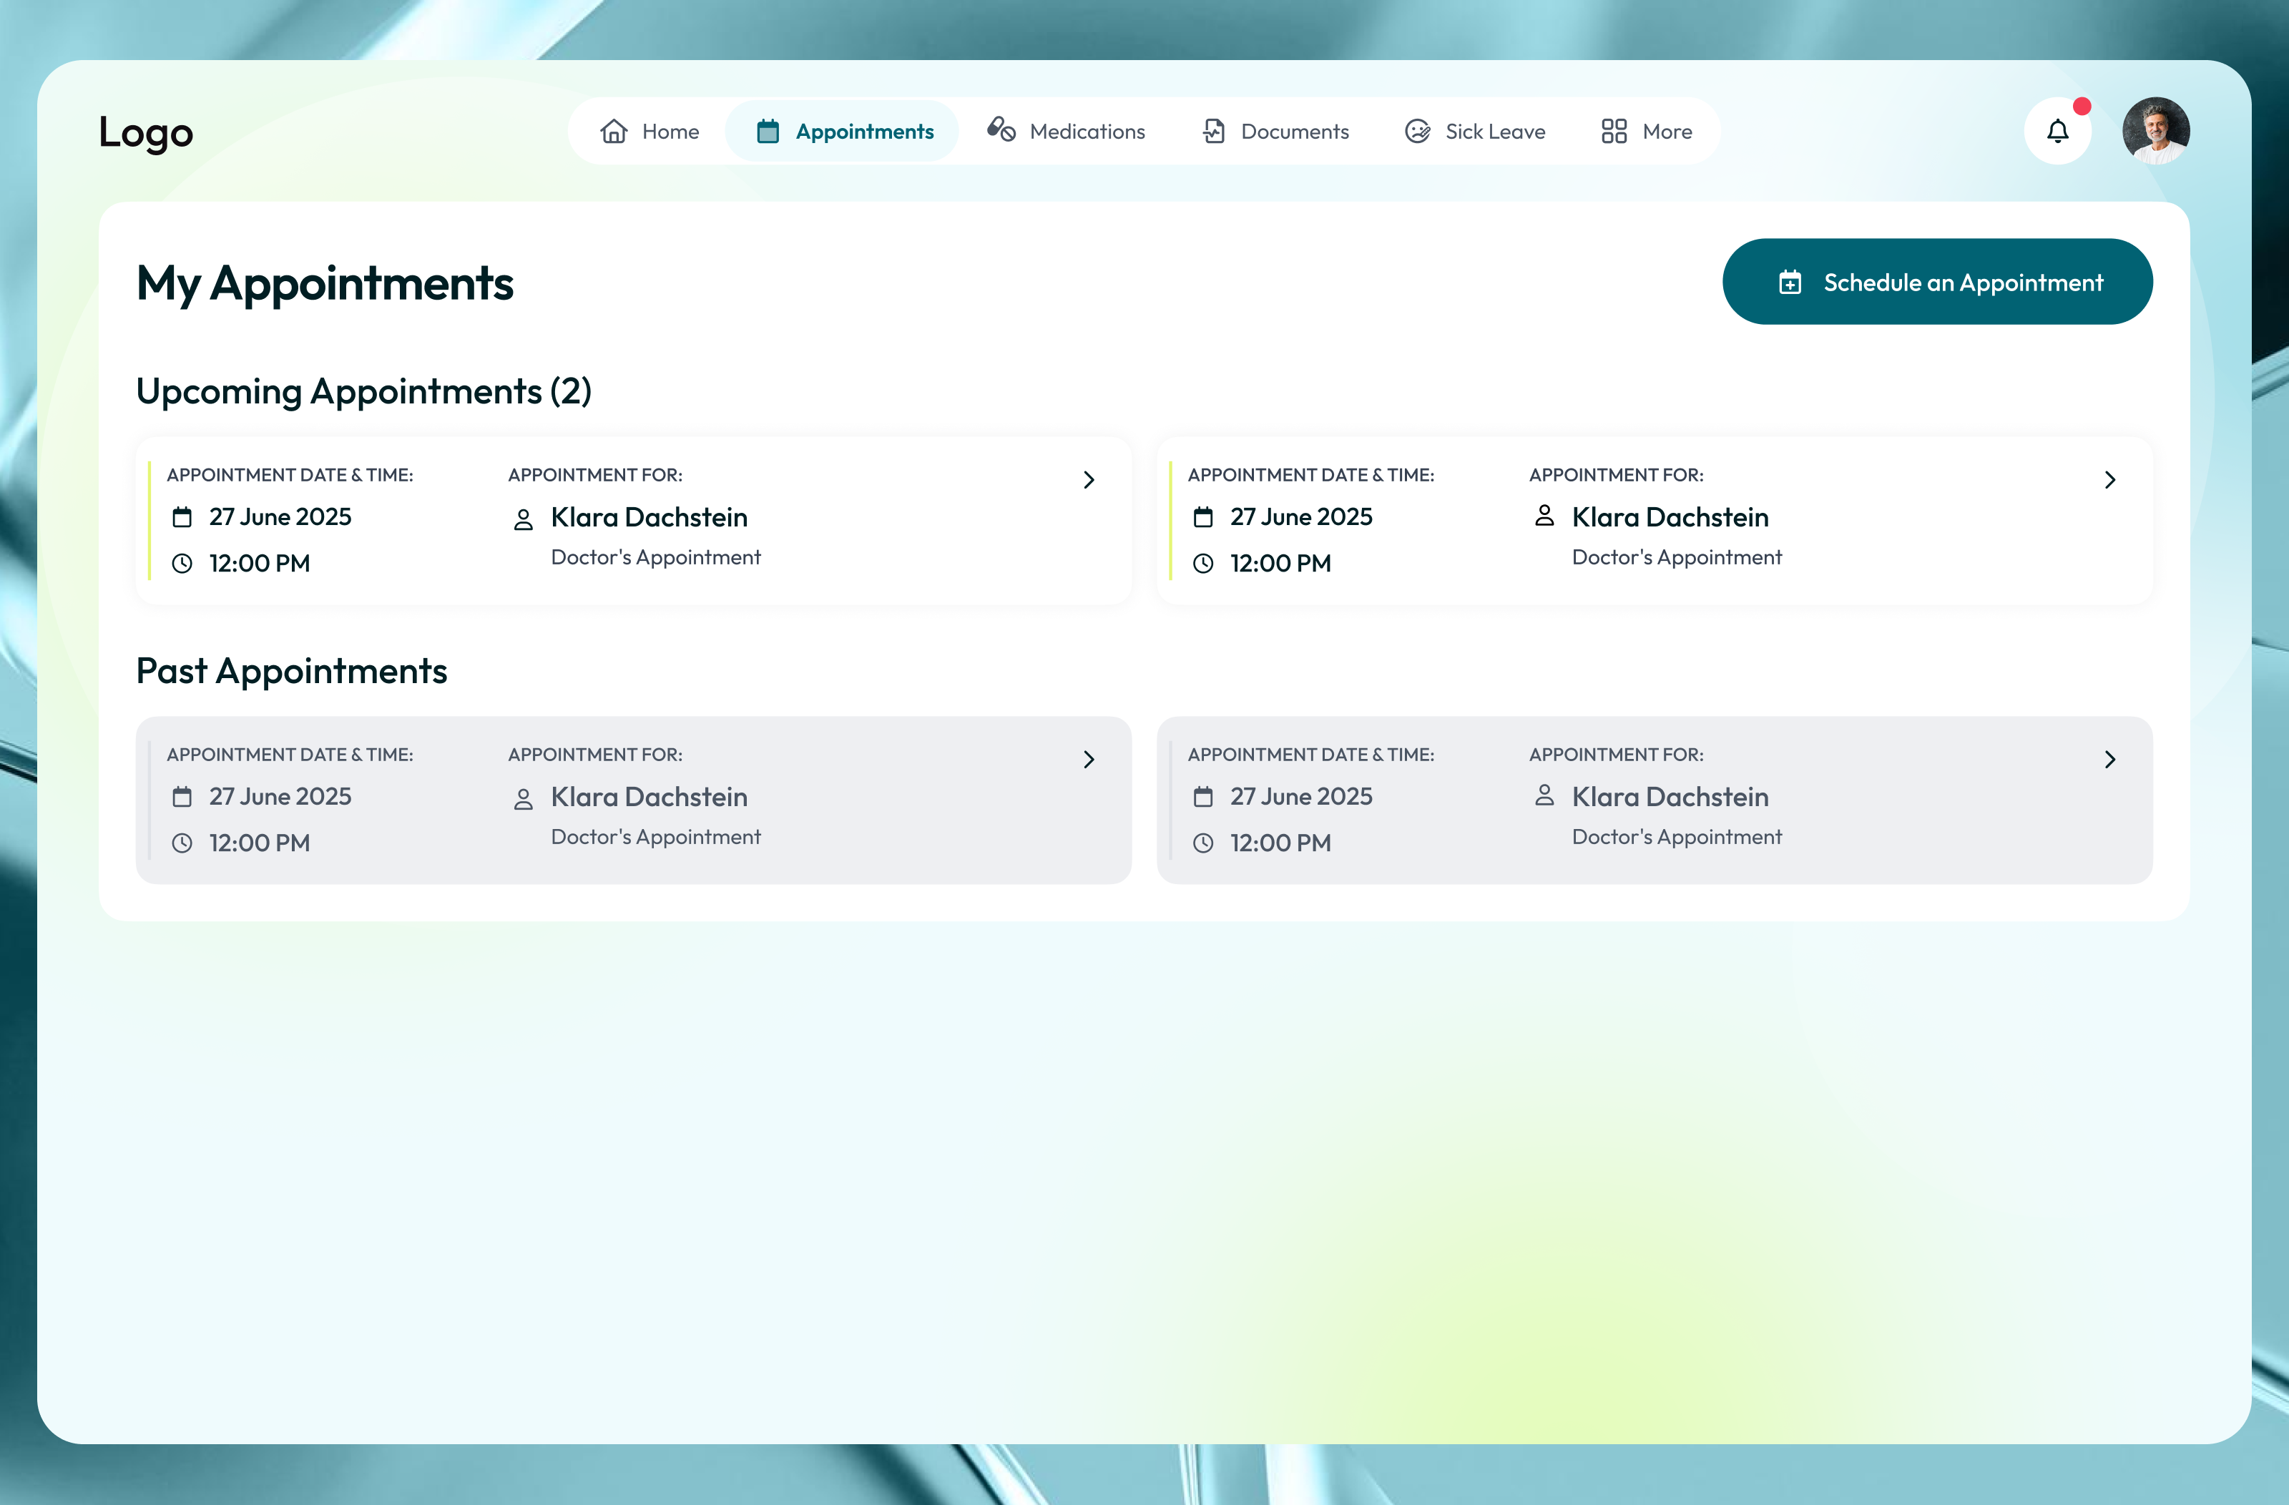The image size is (2289, 1505).
Task: Expand first upcoming appointment chevron
Action: [x=1089, y=480]
